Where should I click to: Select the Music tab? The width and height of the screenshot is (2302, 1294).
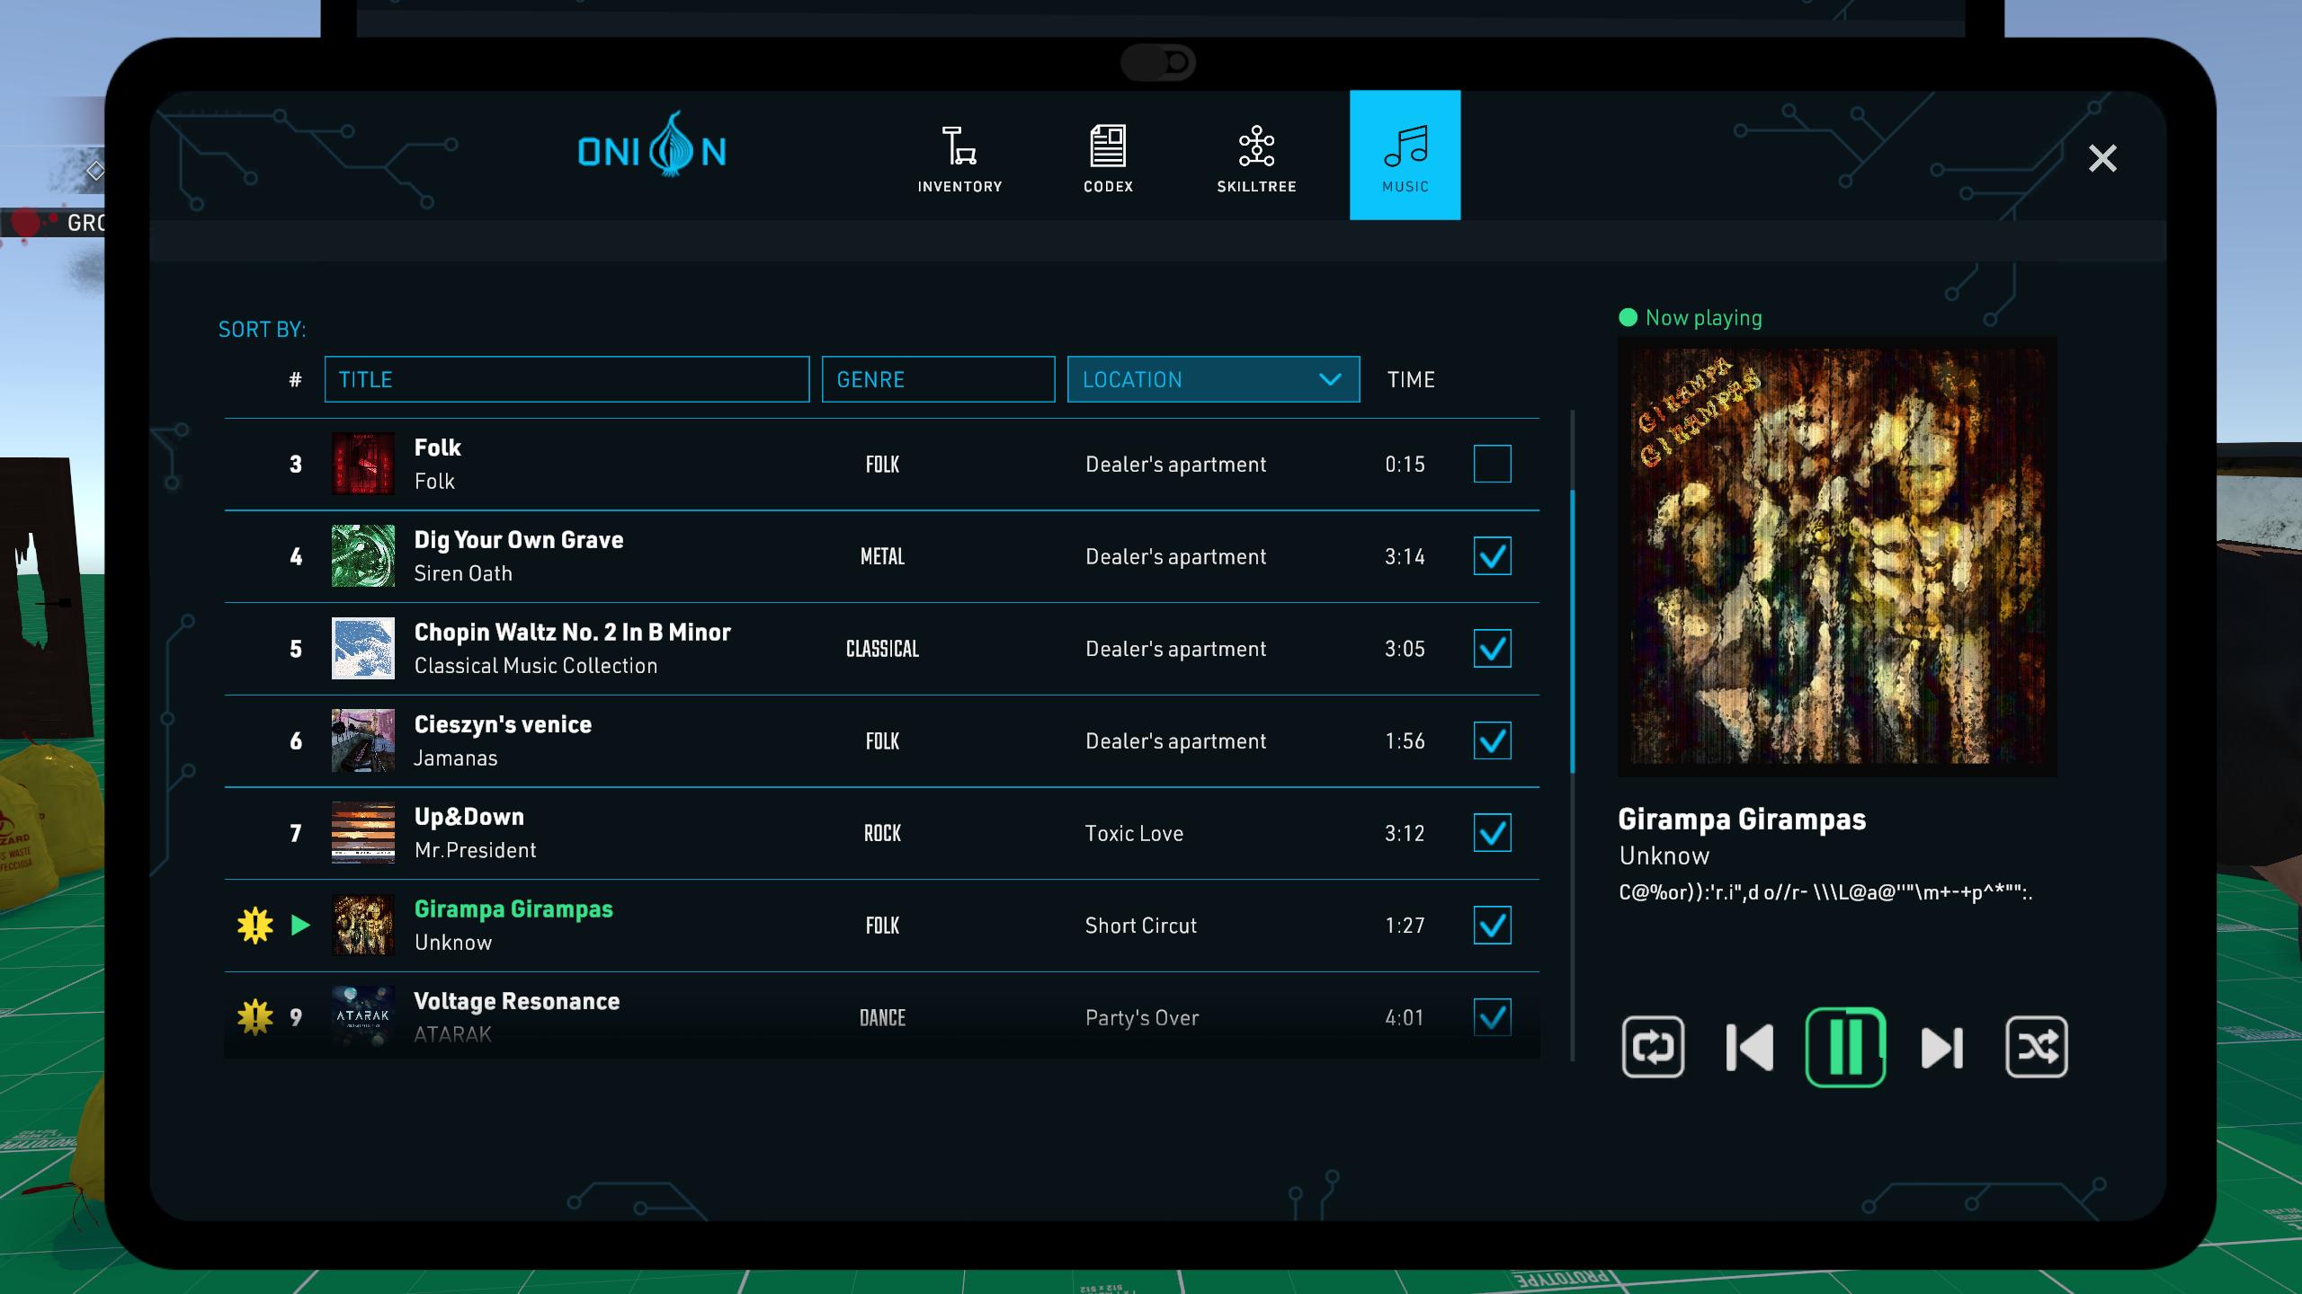click(1405, 155)
